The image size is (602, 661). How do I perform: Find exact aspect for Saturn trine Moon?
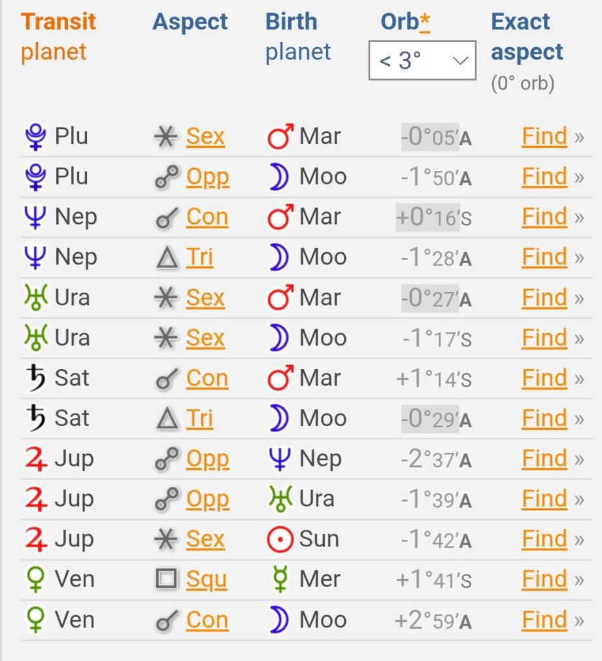click(544, 418)
